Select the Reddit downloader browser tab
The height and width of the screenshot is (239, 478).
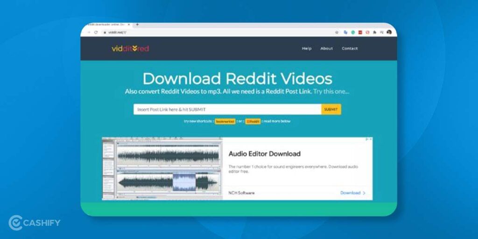[107, 24]
